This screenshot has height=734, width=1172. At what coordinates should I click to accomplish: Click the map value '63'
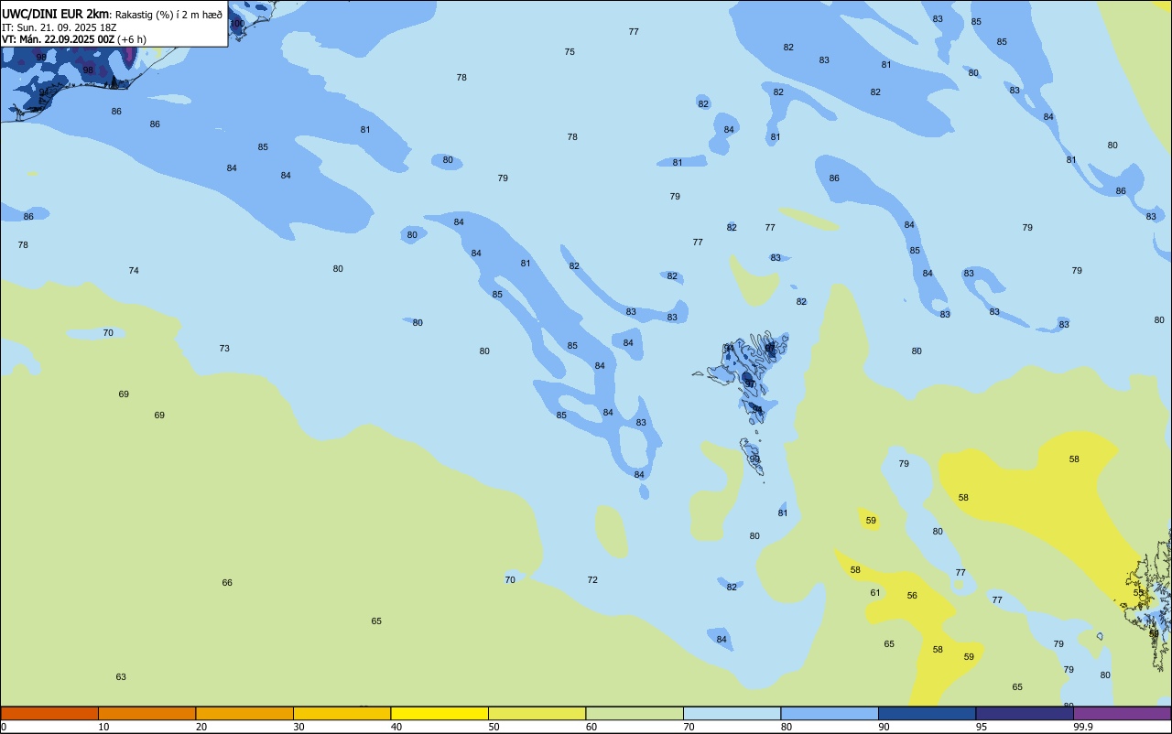(121, 677)
